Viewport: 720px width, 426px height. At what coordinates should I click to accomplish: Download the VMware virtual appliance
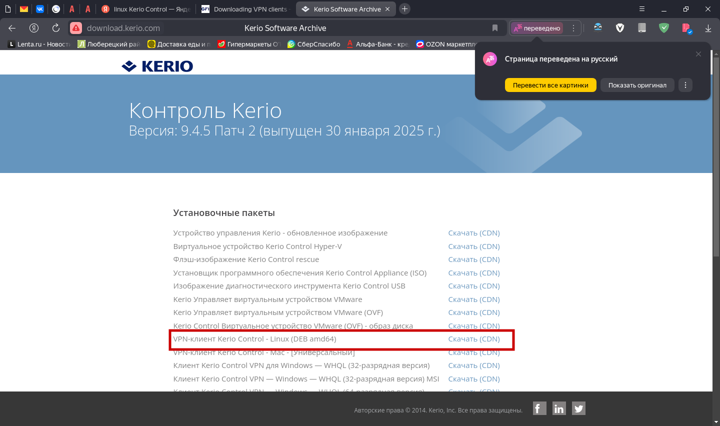[474, 299]
